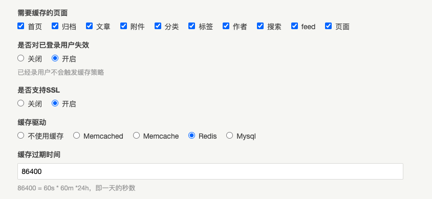This screenshot has height=199, width=432.
Task: Select 开启 under 是否对已登录用户失效
Action: [x=55, y=58]
